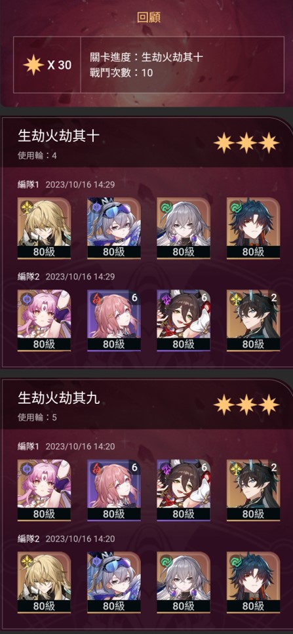This screenshot has width=293, height=634.
Task: Click the eidolon 6 badge on the fox-eared girl in 生劫火劫其十 編隊2
Action: click(205, 298)
